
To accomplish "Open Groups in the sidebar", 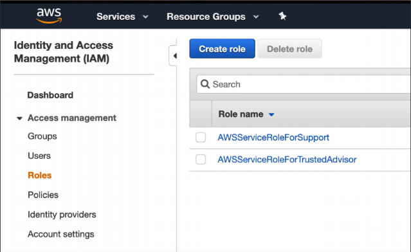I will click(42, 136).
